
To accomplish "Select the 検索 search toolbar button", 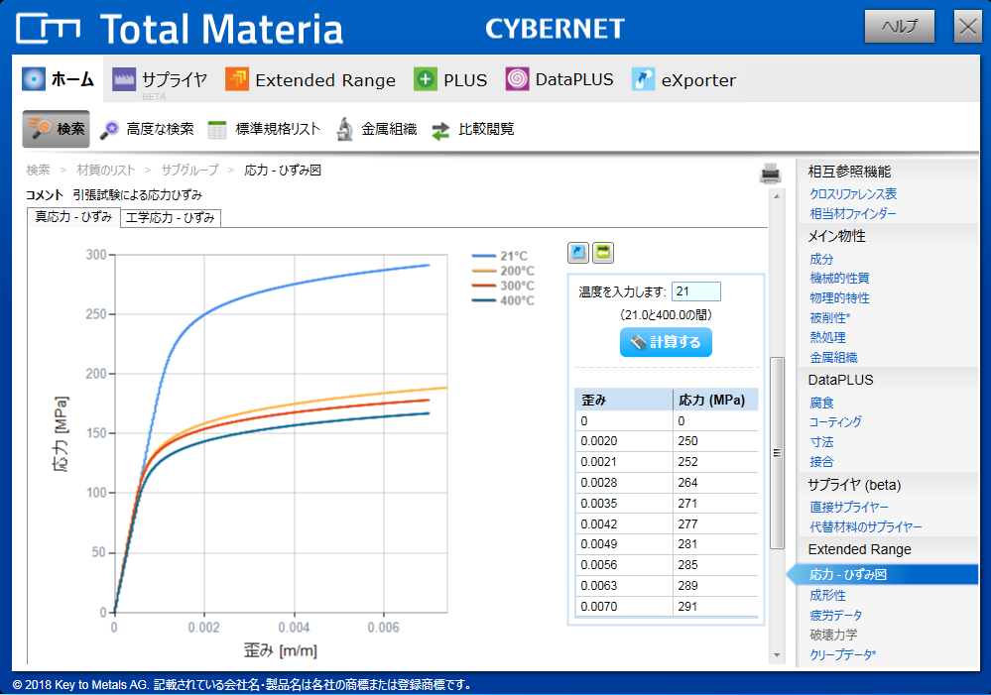I will (x=57, y=129).
